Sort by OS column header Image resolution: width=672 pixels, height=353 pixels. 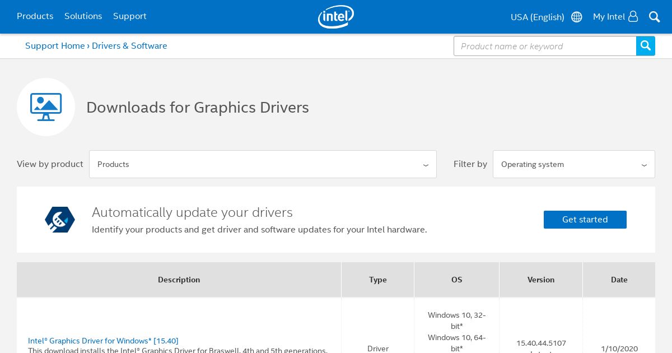tap(457, 280)
